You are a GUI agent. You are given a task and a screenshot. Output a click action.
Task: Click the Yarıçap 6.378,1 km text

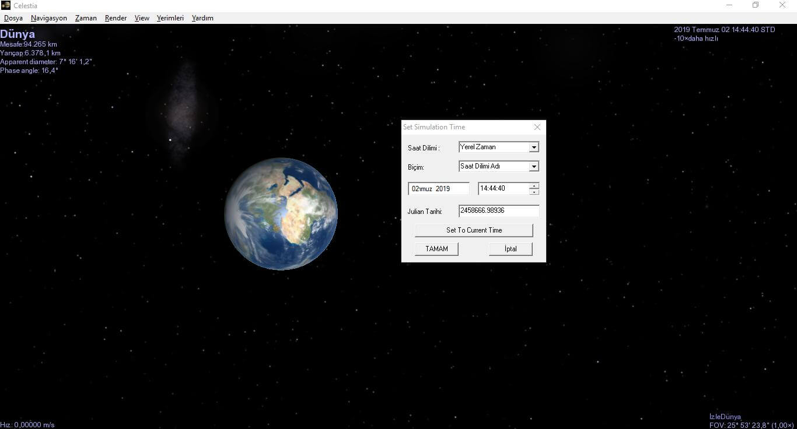[x=30, y=53]
